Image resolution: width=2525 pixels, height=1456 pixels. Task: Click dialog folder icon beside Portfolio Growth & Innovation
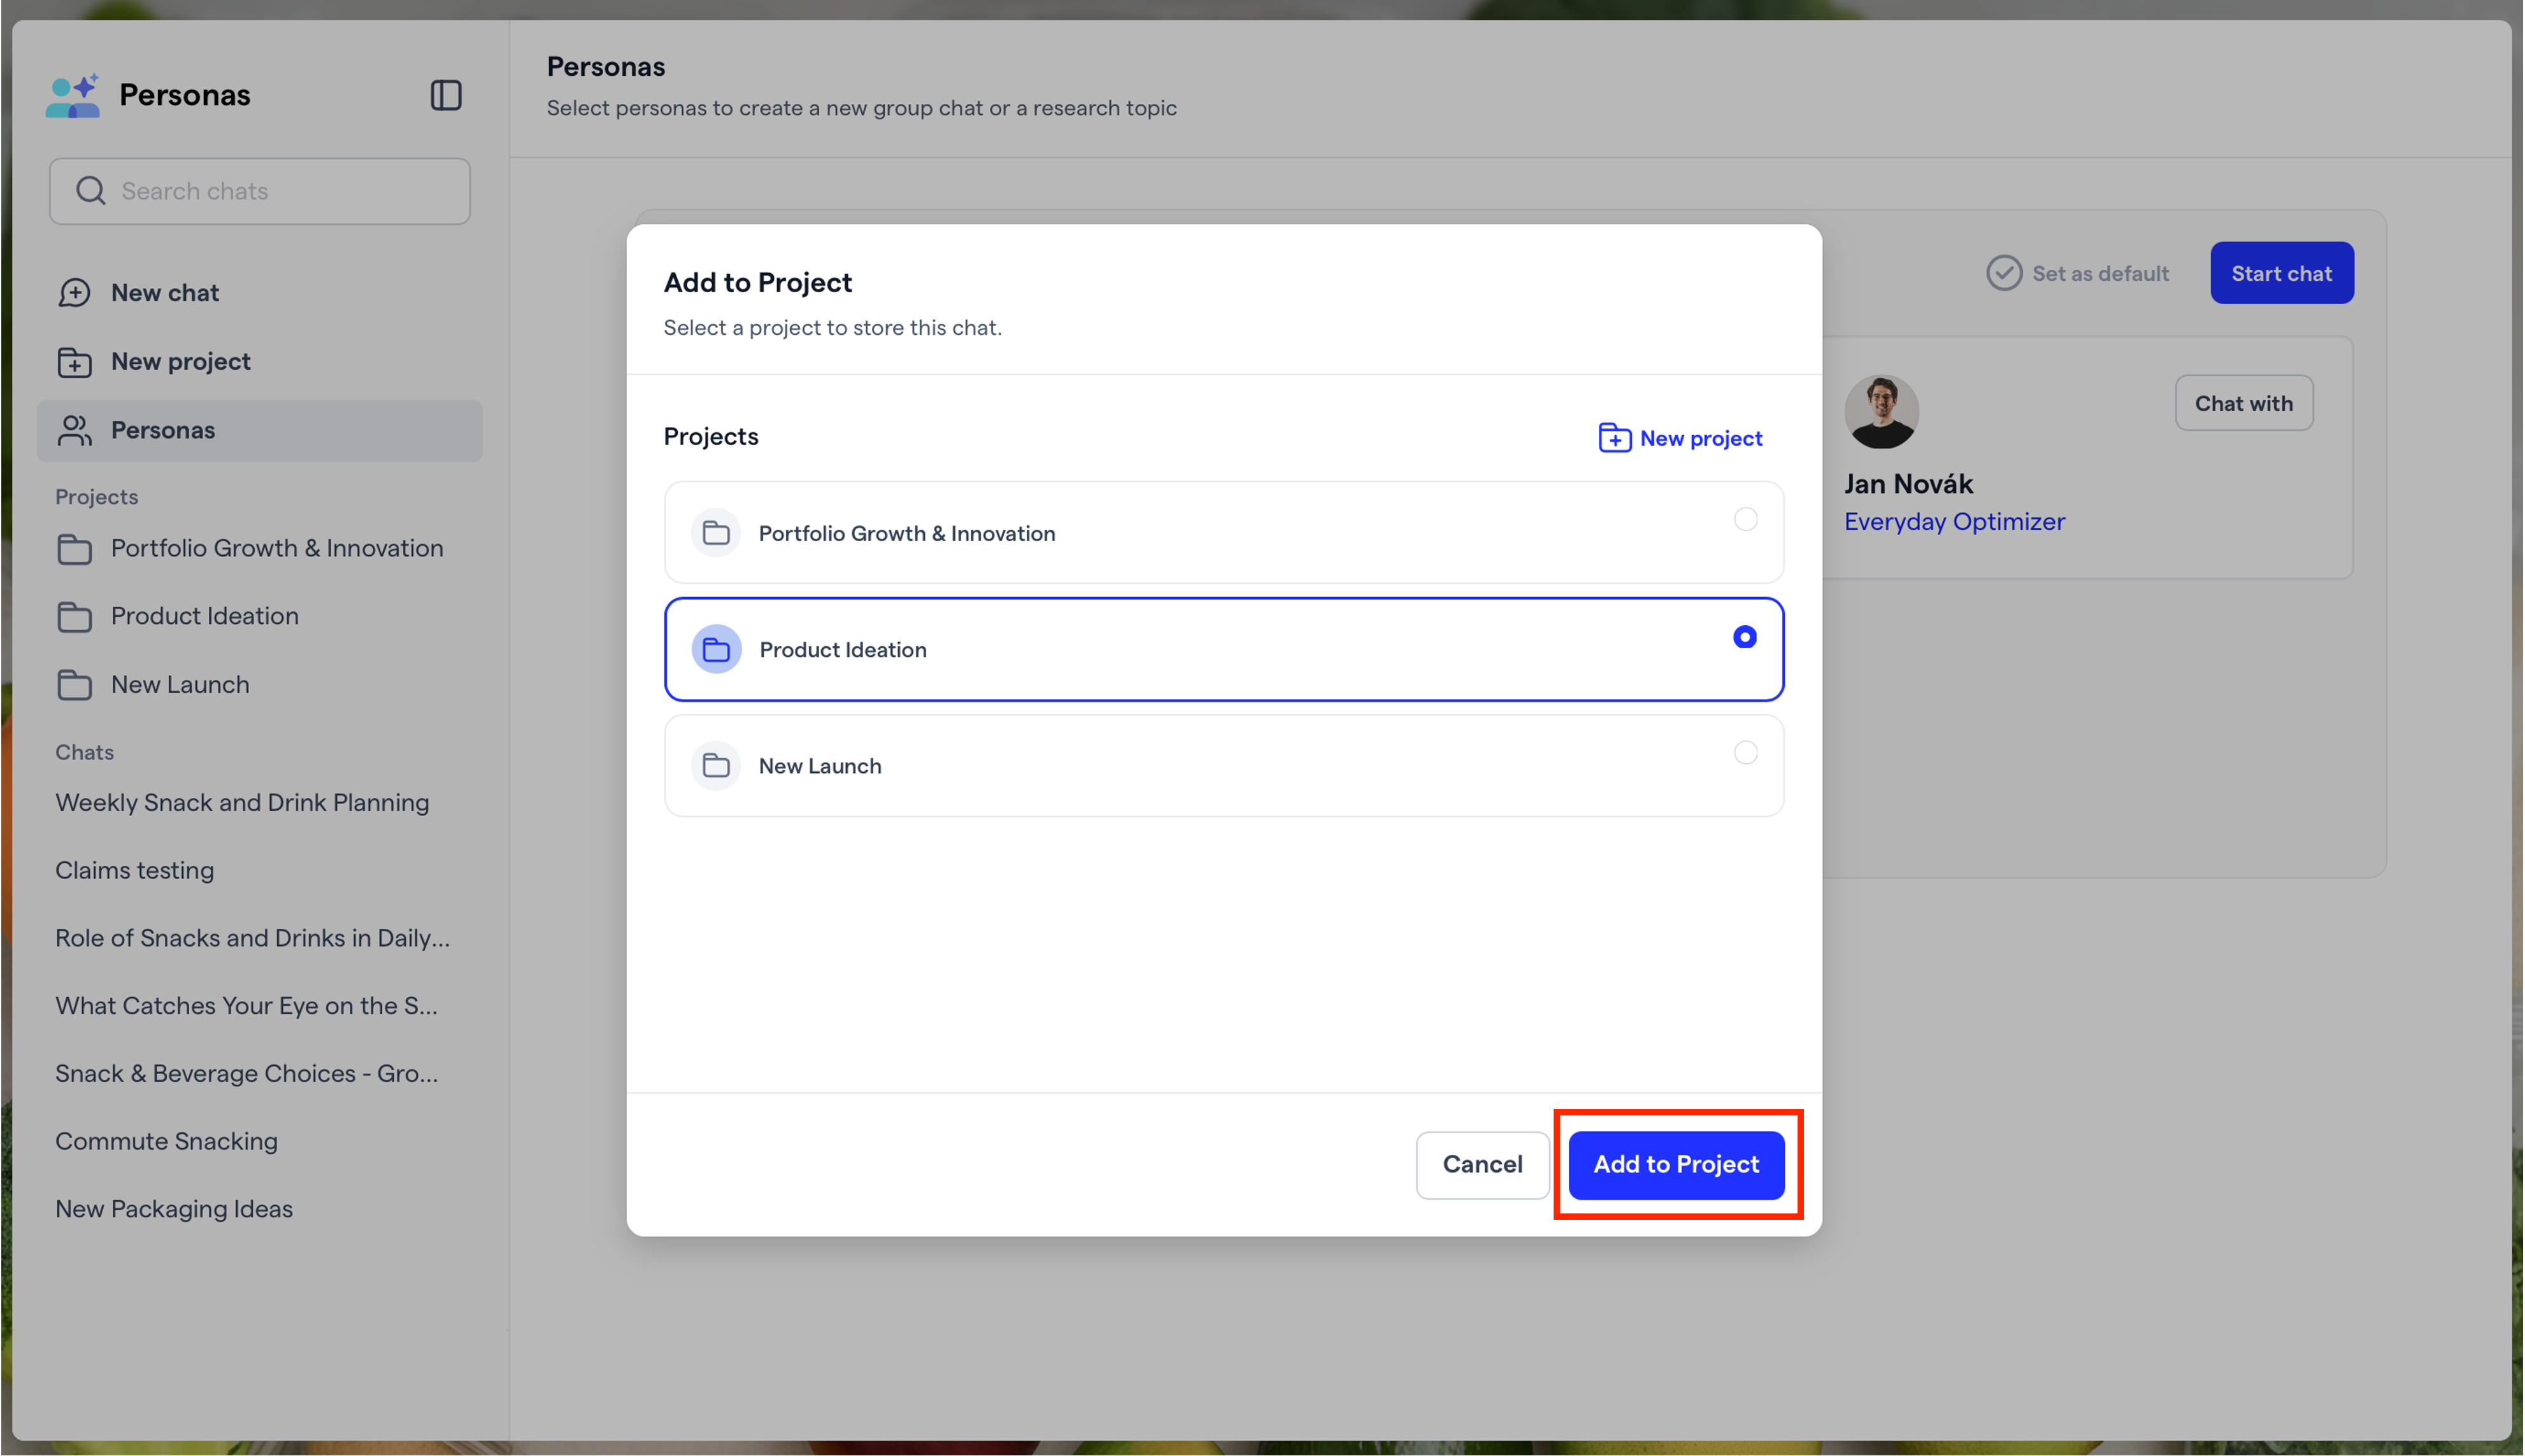click(716, 533)
